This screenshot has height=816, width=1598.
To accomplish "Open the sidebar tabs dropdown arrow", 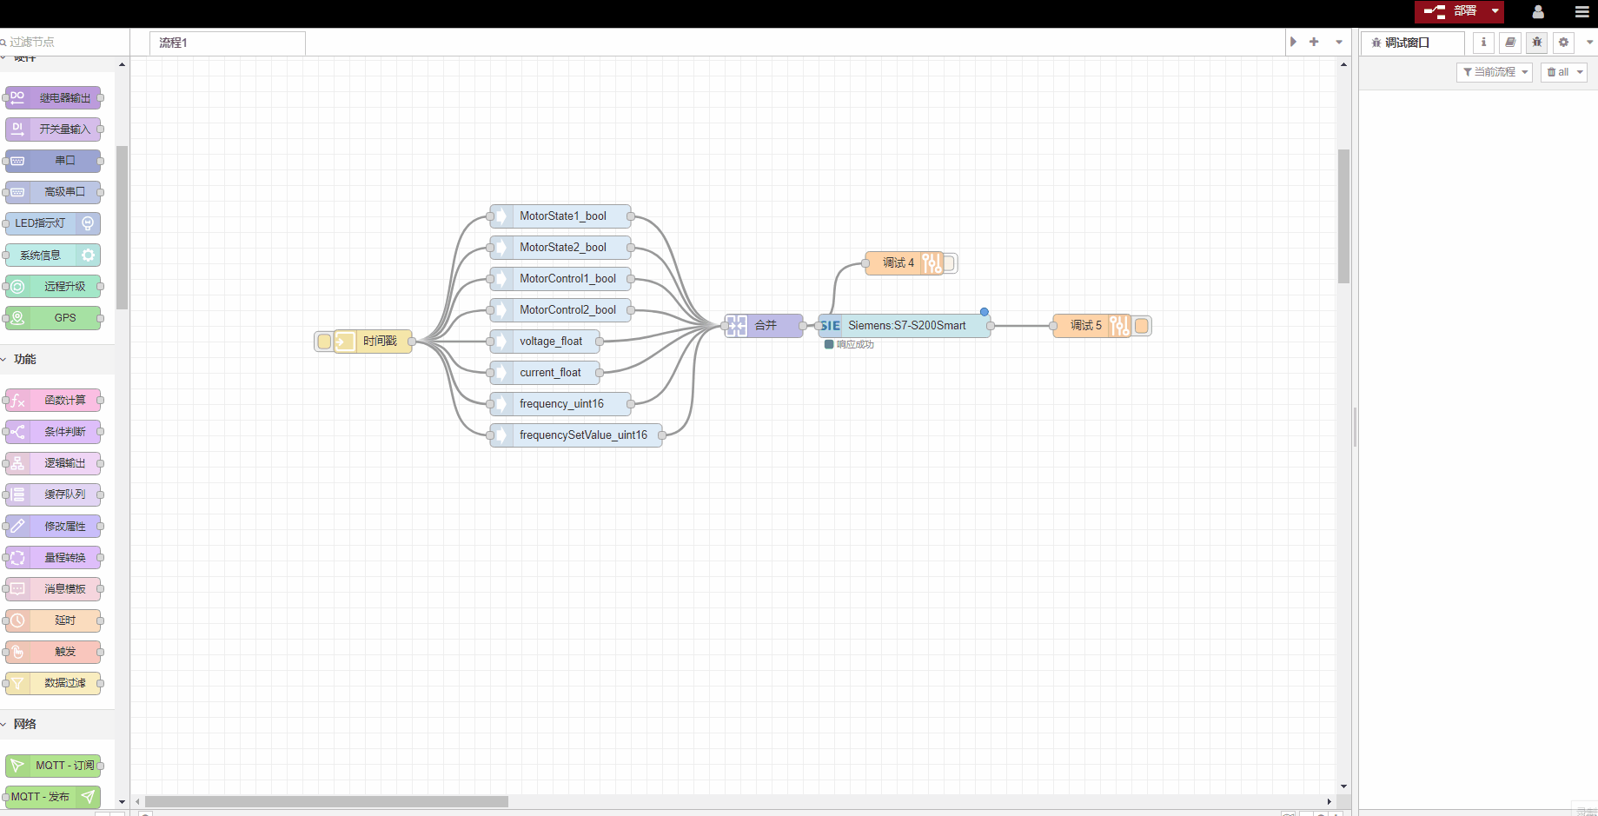I will [x=1589, y=42].
